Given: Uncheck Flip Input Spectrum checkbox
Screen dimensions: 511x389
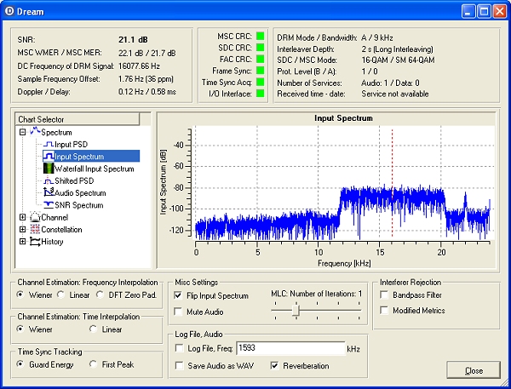Looking at the screenshot, I should click(178, 295).
